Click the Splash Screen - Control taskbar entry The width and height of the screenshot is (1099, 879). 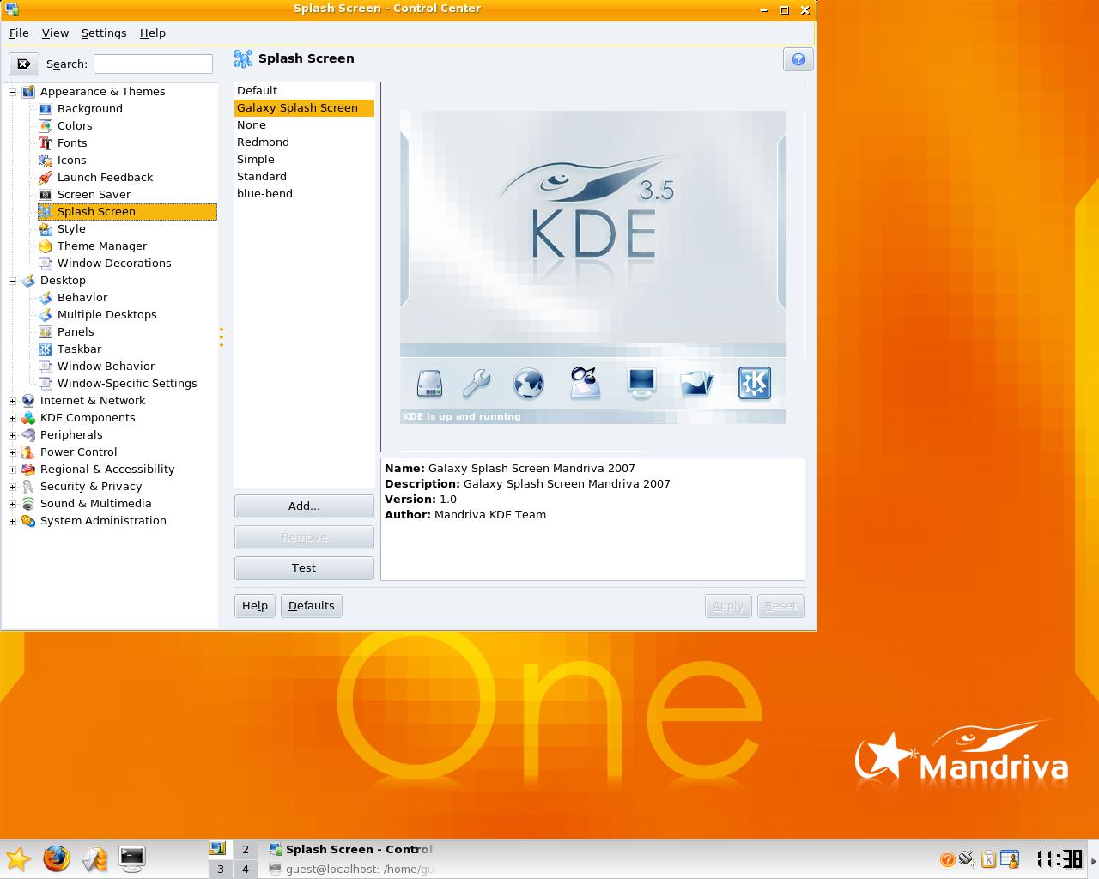tap(352, 849)
